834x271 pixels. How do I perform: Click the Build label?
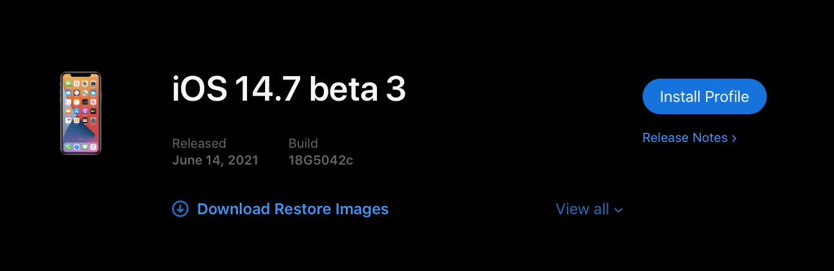pos(303,143)
